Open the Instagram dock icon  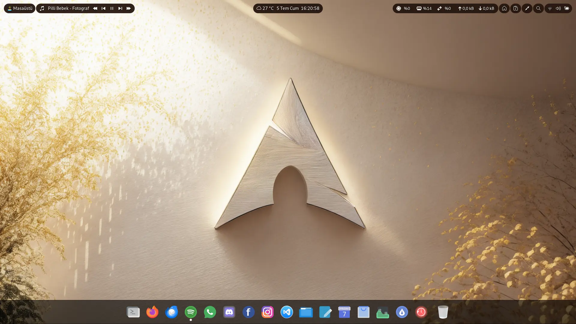[268, 312]
